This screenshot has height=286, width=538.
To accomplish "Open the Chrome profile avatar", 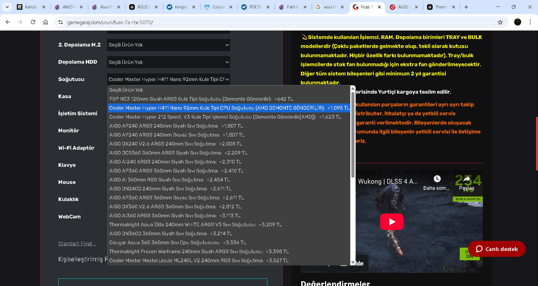I will point(518,22).
